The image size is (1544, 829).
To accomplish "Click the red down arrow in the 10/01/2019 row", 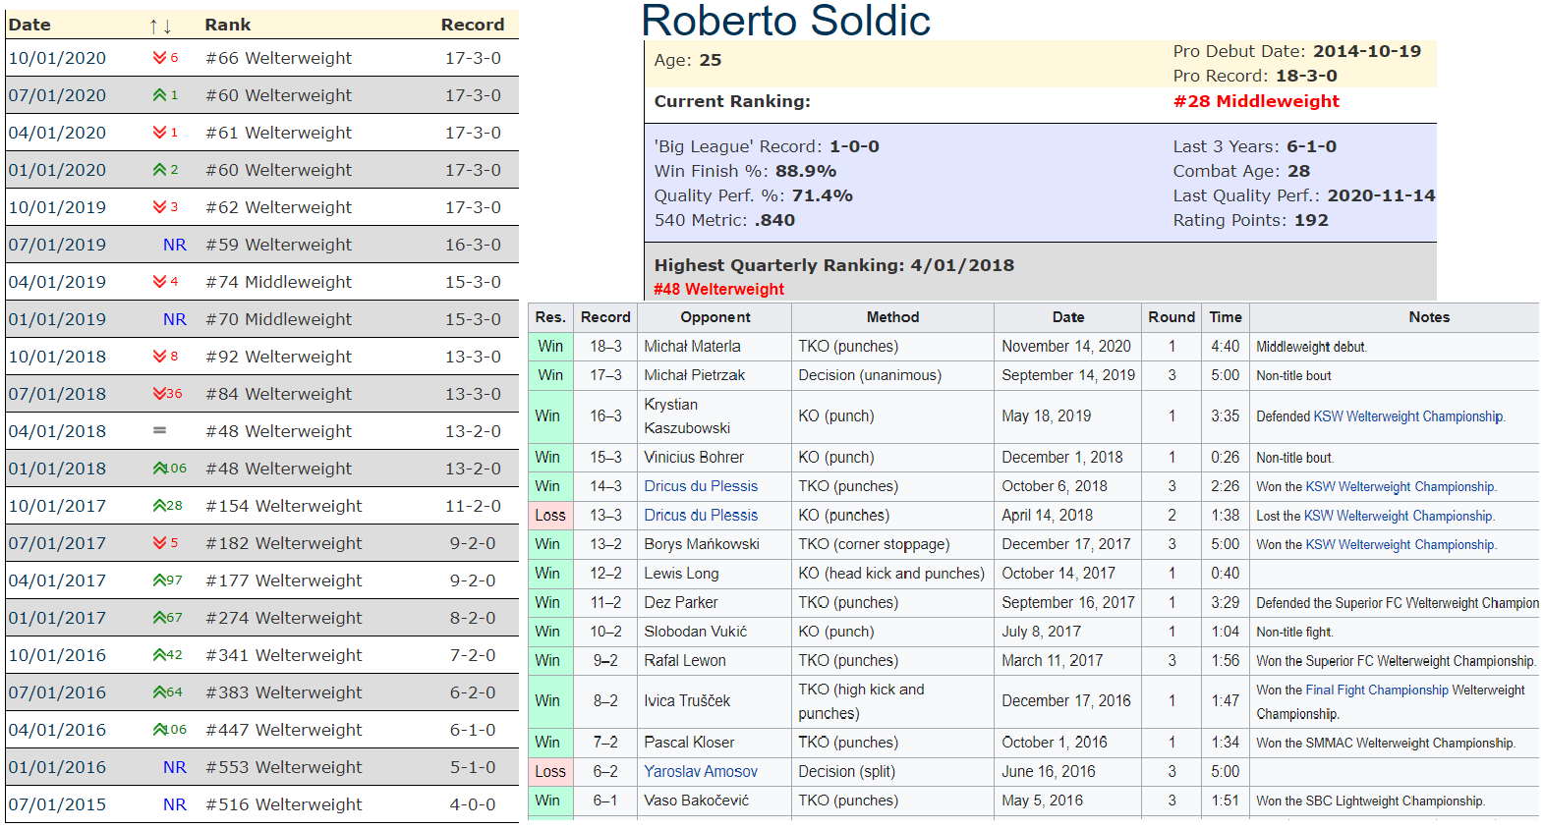I will tap(159, 207).
